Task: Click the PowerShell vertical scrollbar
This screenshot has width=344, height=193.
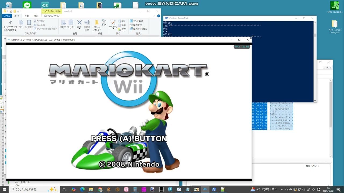Action: pos(315,61)
